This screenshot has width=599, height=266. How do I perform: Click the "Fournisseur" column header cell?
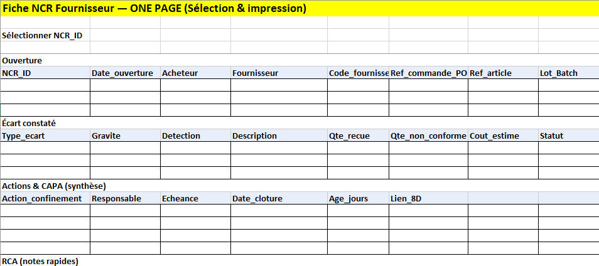pos(256,73)
